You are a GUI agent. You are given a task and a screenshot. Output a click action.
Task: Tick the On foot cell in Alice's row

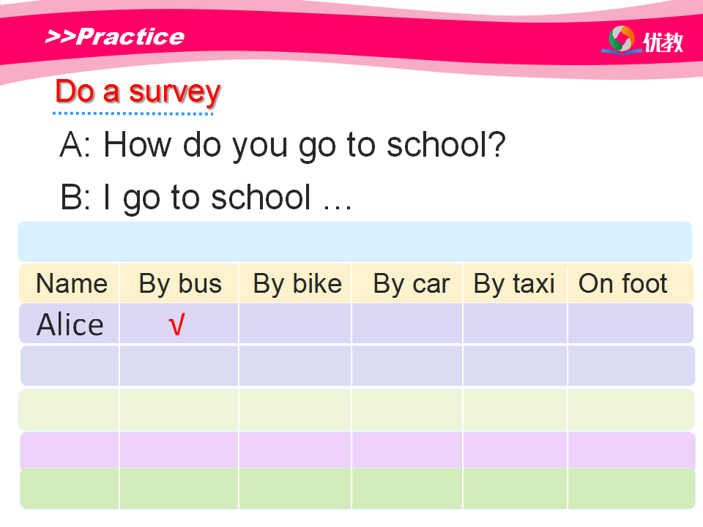coord(631,324)
